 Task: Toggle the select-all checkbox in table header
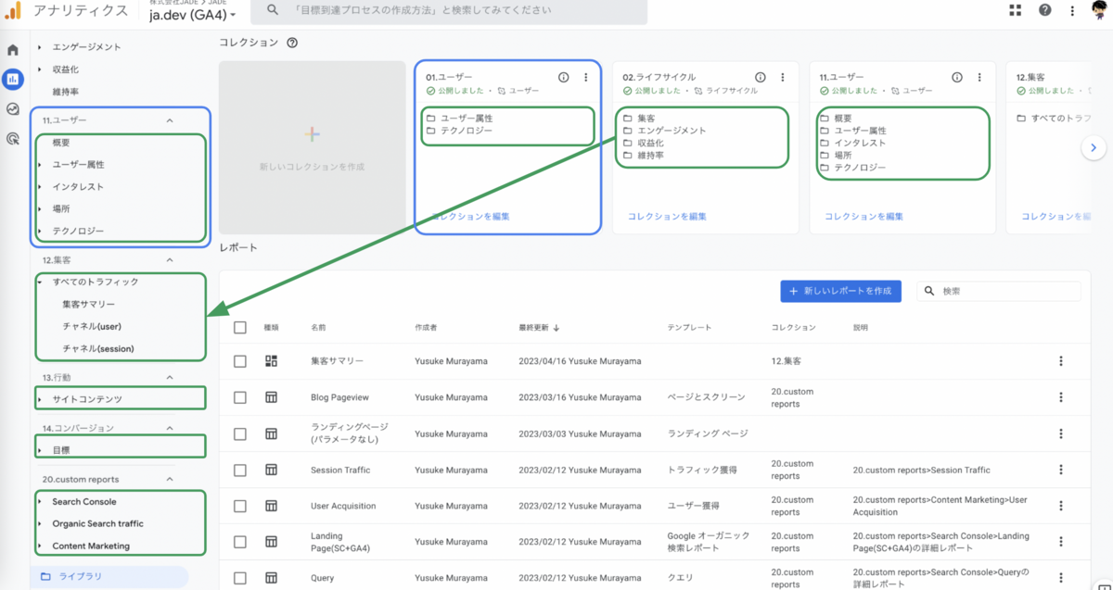pos(240,328)
